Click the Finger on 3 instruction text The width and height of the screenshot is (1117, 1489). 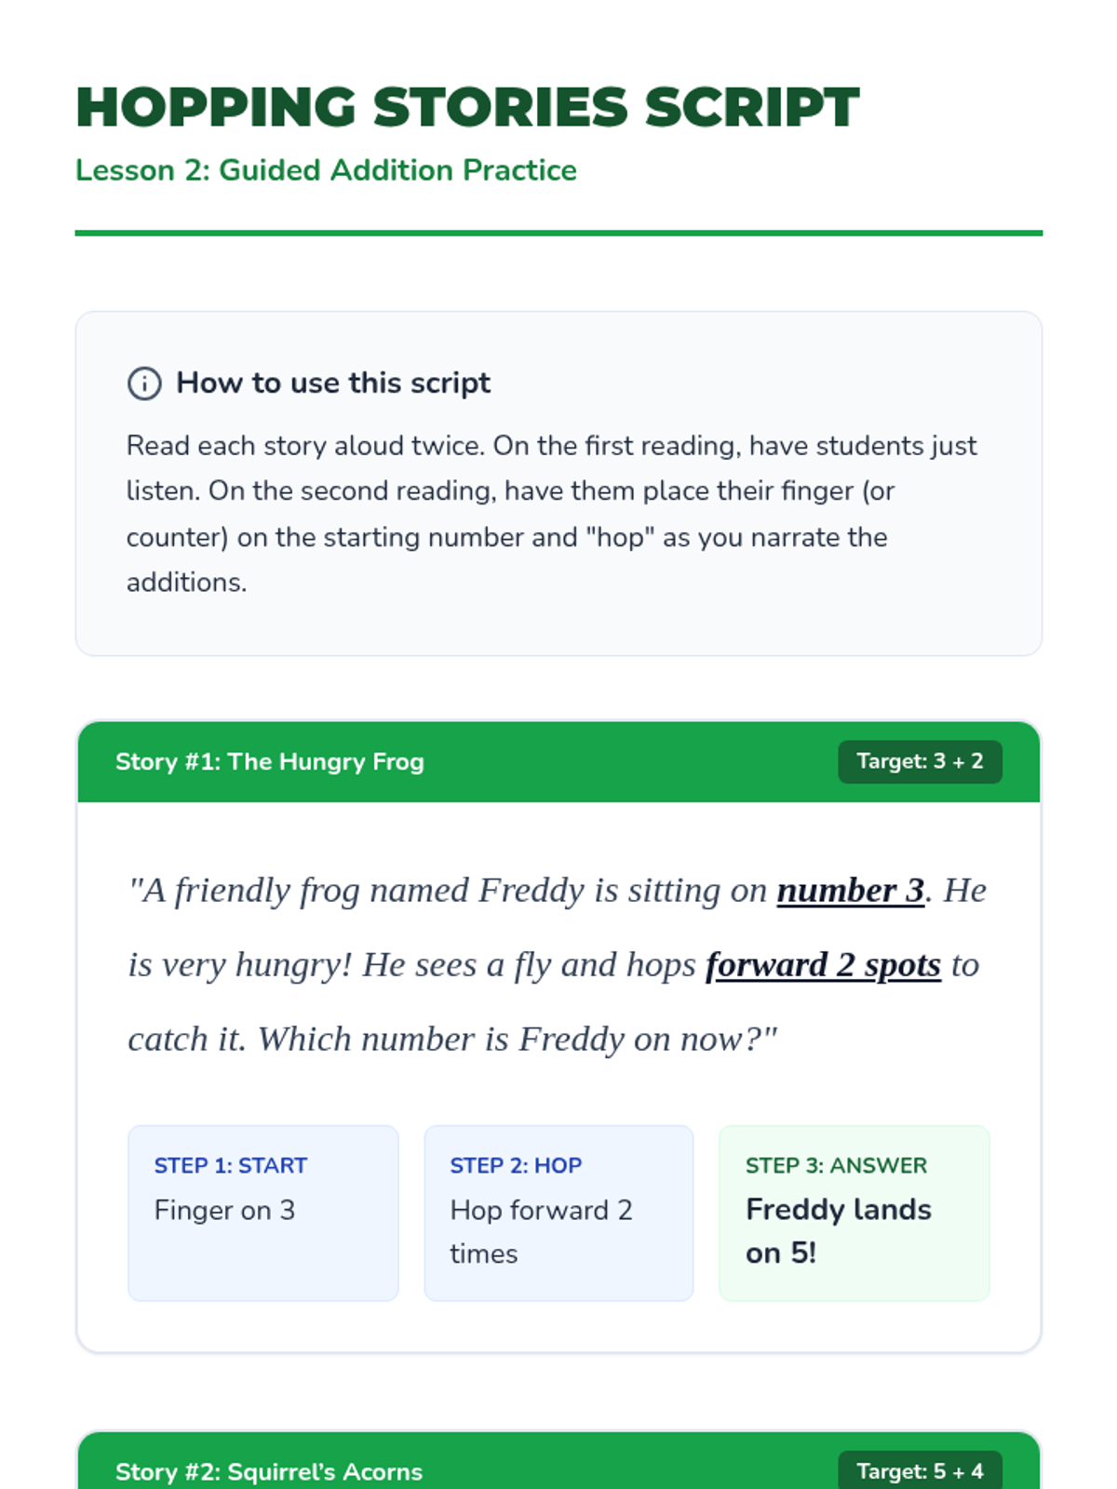pyautogui.click(x=224, y=1210)
